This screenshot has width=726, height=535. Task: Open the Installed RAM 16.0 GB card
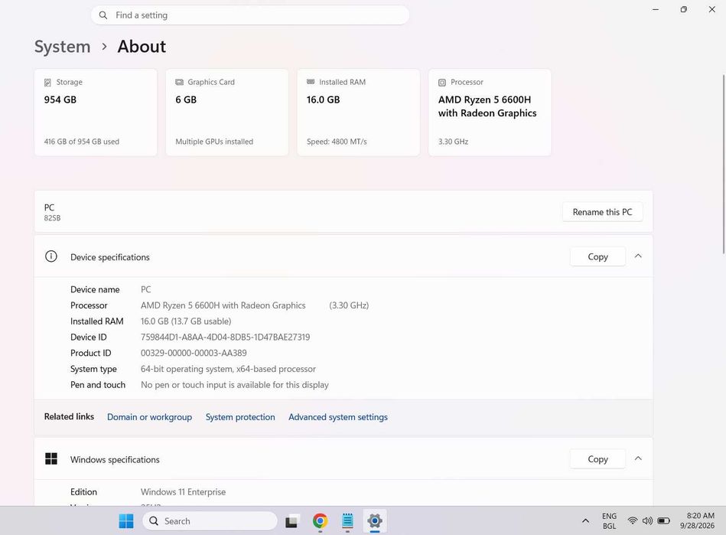pyautogui.click(x=358, y=112)
